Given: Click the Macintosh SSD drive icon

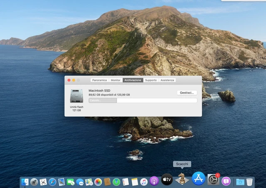Looking at the screenshot, I should [76, 96].
